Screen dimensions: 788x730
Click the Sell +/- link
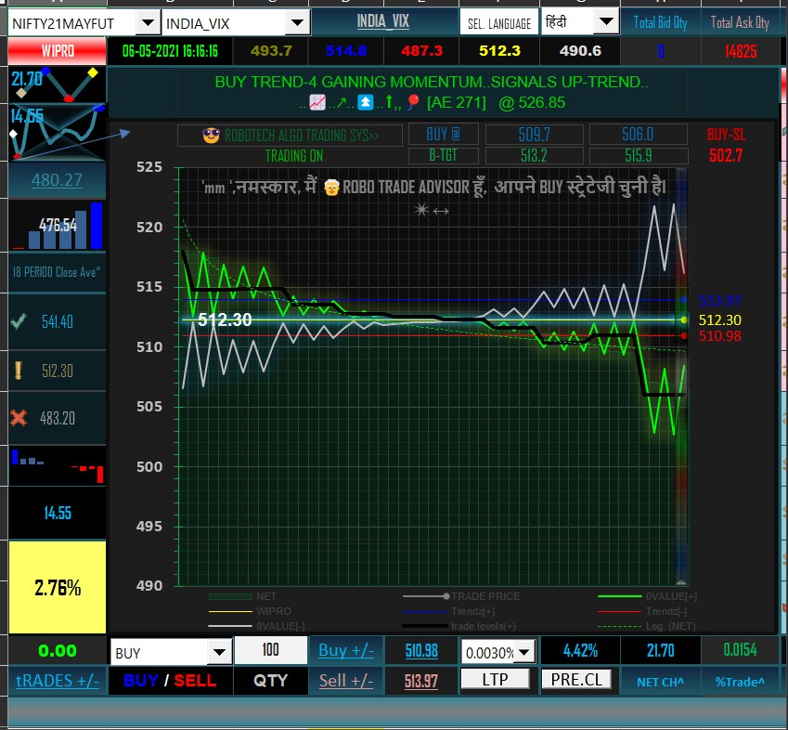[346, 681]
